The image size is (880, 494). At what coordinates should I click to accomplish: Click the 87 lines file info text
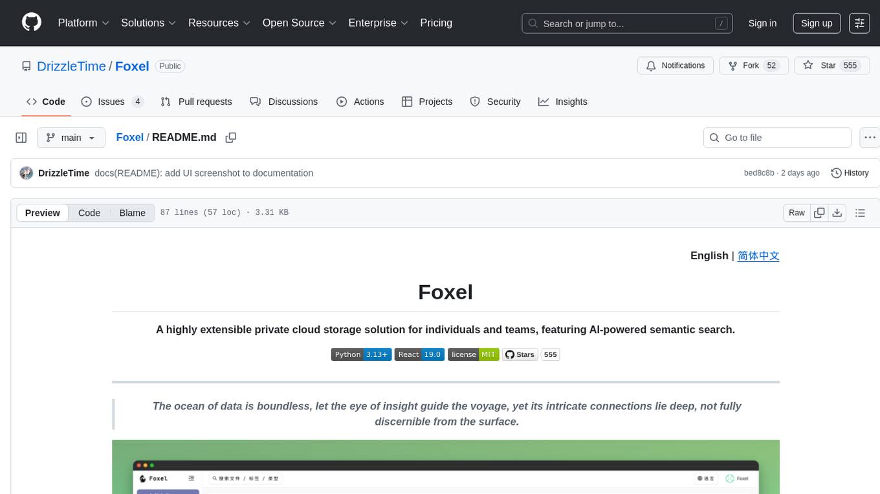(224, 213)
